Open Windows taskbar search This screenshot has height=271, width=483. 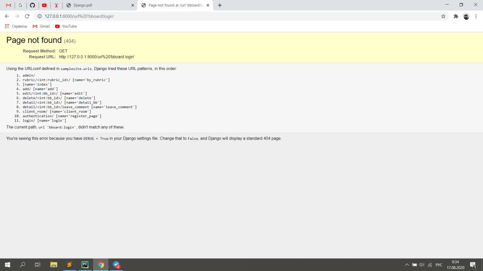(x=23, y=265)
